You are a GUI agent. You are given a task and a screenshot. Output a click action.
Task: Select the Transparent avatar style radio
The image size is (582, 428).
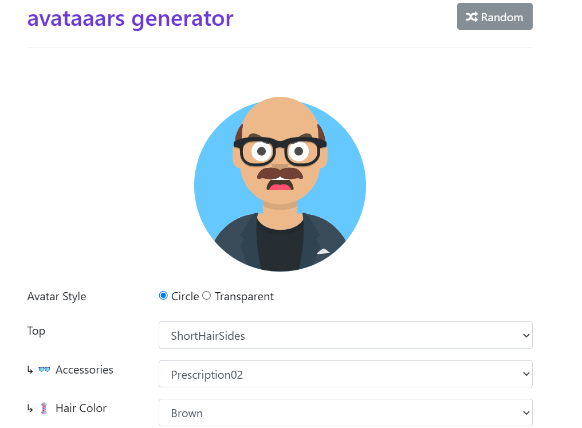click(207, 296)
